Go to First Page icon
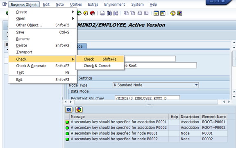The image size is (236, 148). click(x=126, y=13)
